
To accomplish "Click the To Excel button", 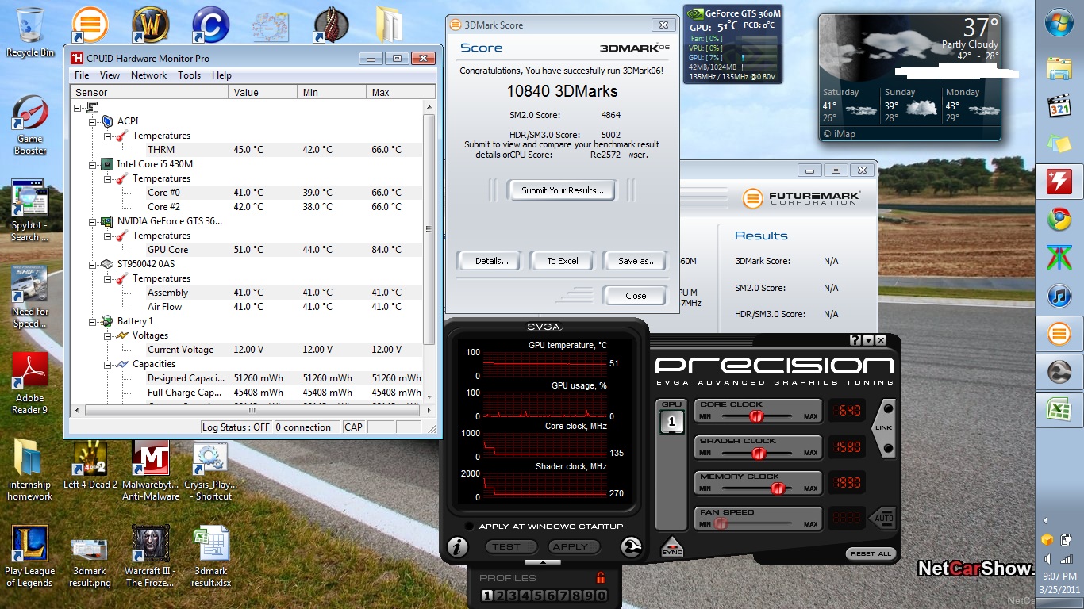I will [563, 261].
